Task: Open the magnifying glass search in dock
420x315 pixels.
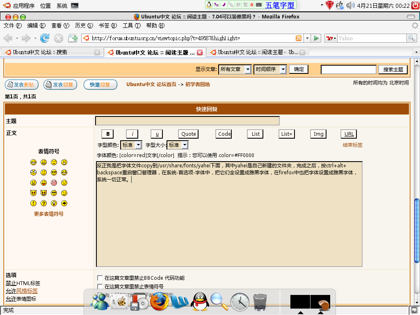Action: [x=219, y=301]
